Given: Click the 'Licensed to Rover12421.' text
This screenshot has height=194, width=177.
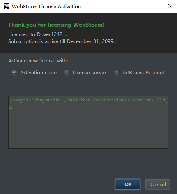Looking at the screenshot, I should (37, 34).
